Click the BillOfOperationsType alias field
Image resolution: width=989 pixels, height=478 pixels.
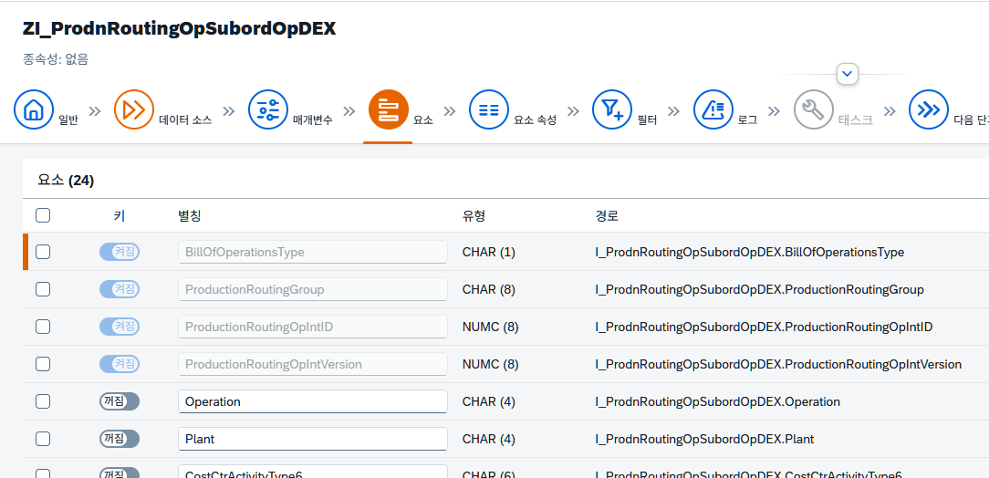click(313, 252)
